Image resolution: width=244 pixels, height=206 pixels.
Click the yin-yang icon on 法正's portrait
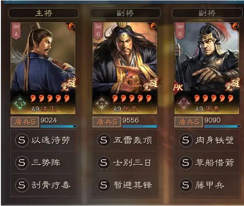click(x=71, y=26)
